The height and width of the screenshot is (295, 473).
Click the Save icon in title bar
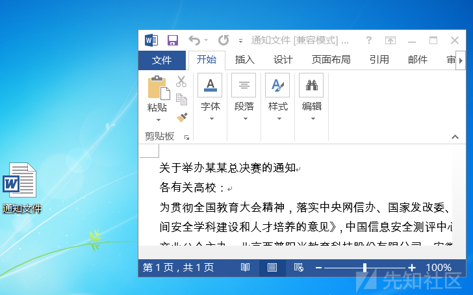tap(173, 40)
